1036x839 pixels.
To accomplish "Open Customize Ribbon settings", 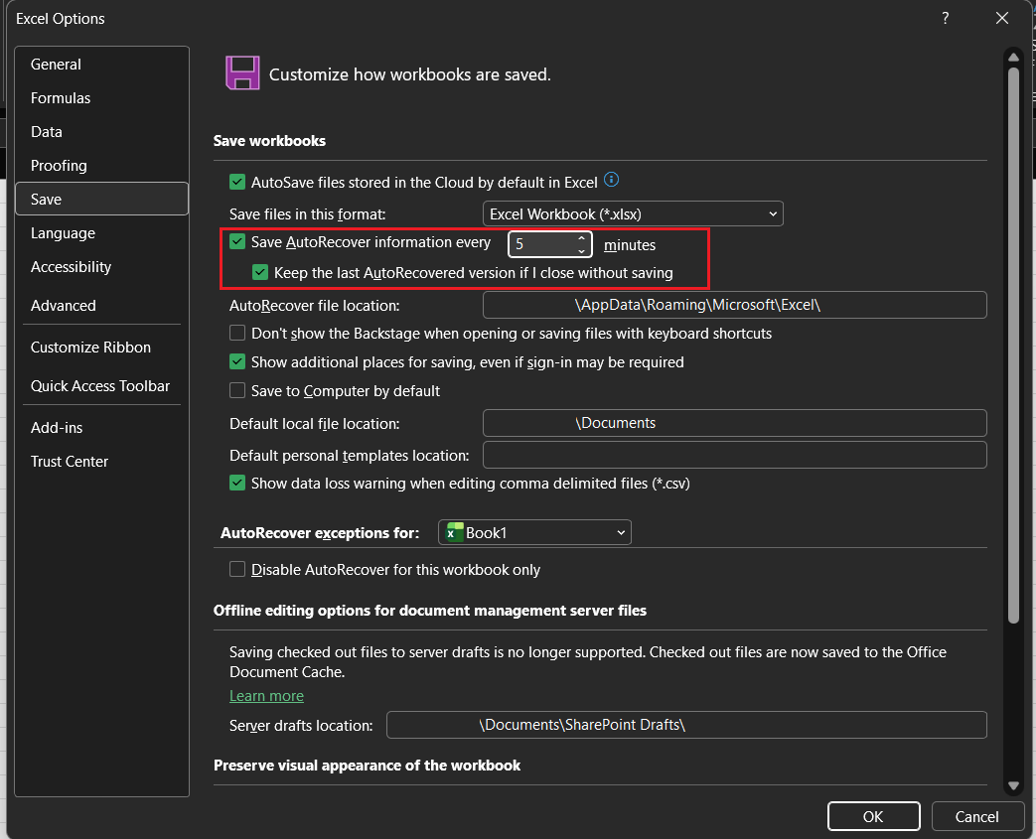I will click(101, 347).
